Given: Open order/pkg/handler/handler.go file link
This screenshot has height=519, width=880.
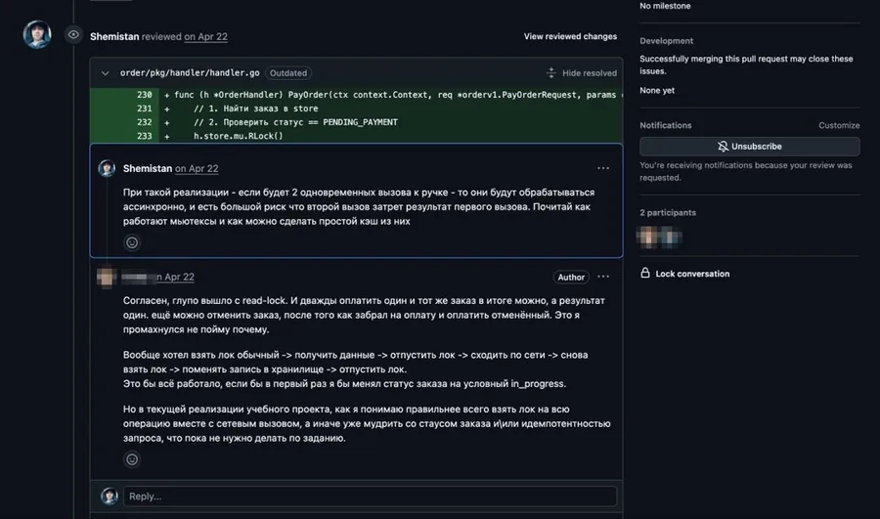Looking at the screenshot, I should pos(190,73).
